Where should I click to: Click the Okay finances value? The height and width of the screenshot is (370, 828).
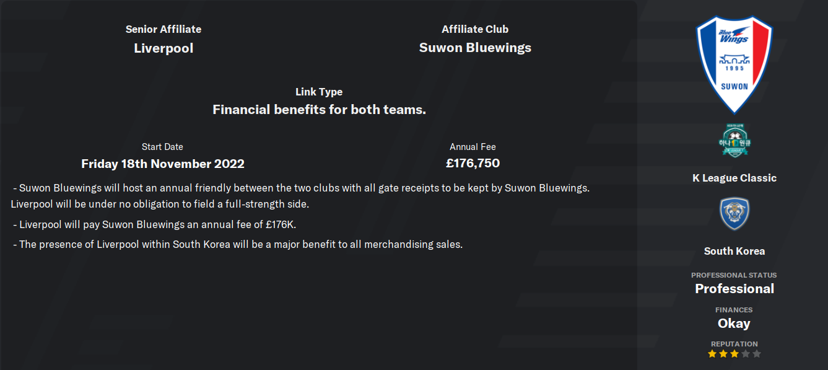click(x=734, y=324)
